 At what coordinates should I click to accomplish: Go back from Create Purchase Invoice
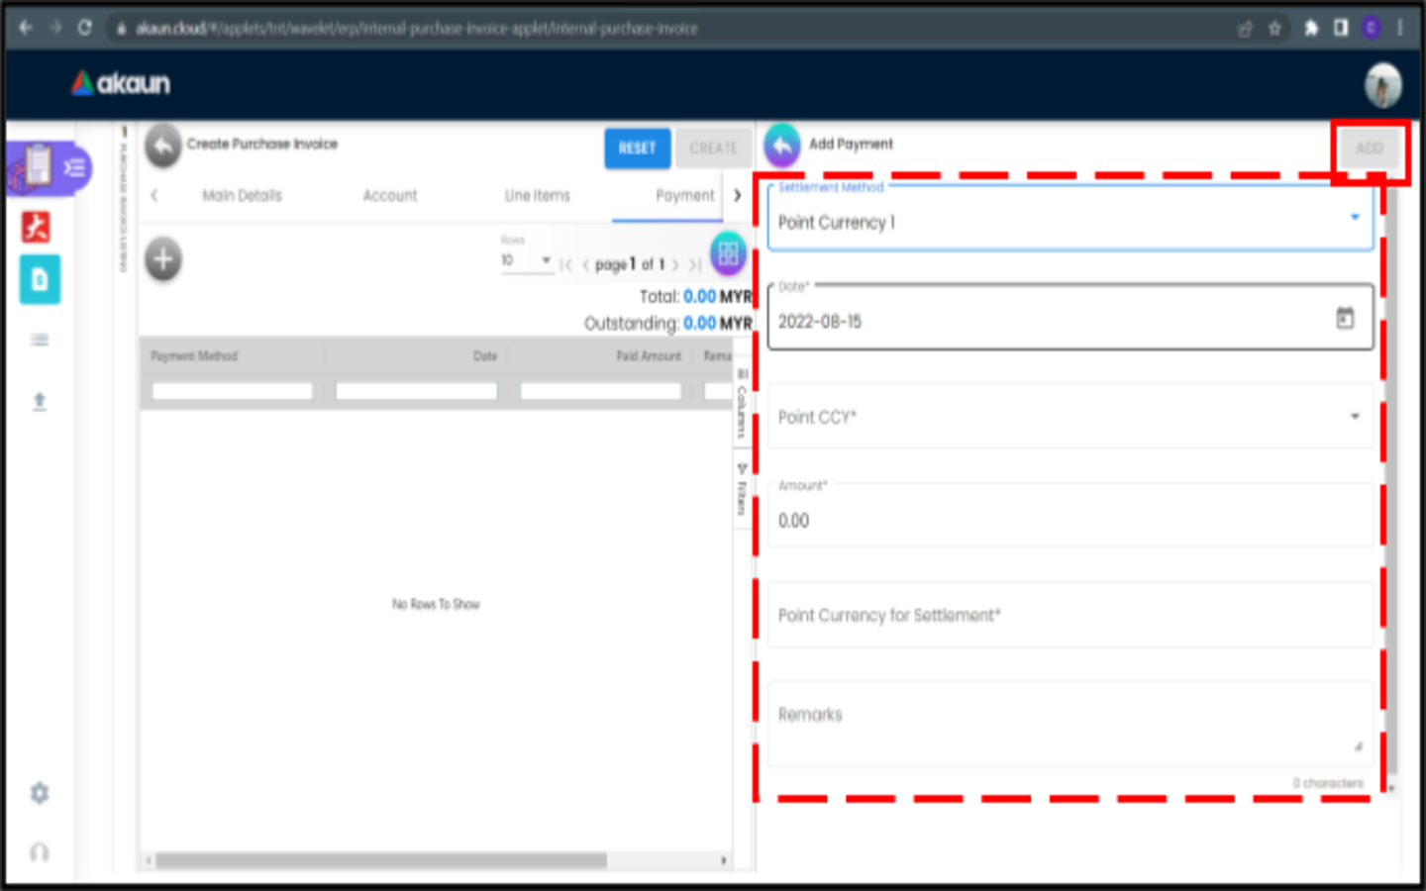(x=163, y=147)
